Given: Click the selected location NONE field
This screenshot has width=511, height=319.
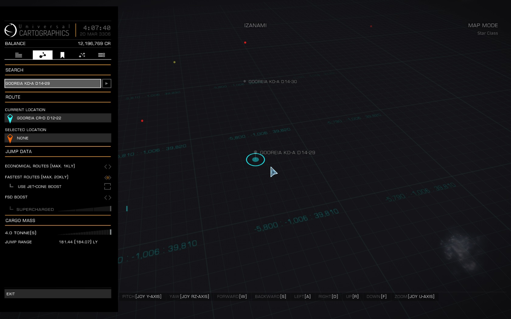Looking at the screenshot, I should (58, 138).
